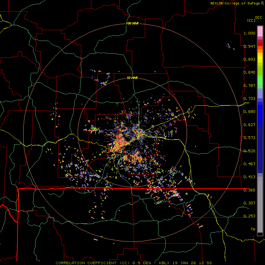Pick the pink segment of the color bar
This screenshot has height=265, width=265.
pos(260,31)
